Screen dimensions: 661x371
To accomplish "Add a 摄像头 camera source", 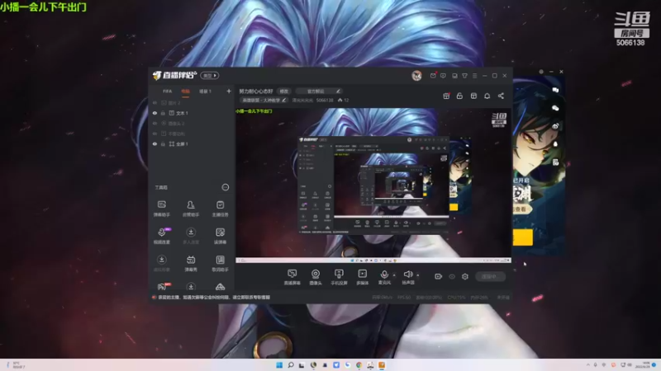I will click(316, 277).
